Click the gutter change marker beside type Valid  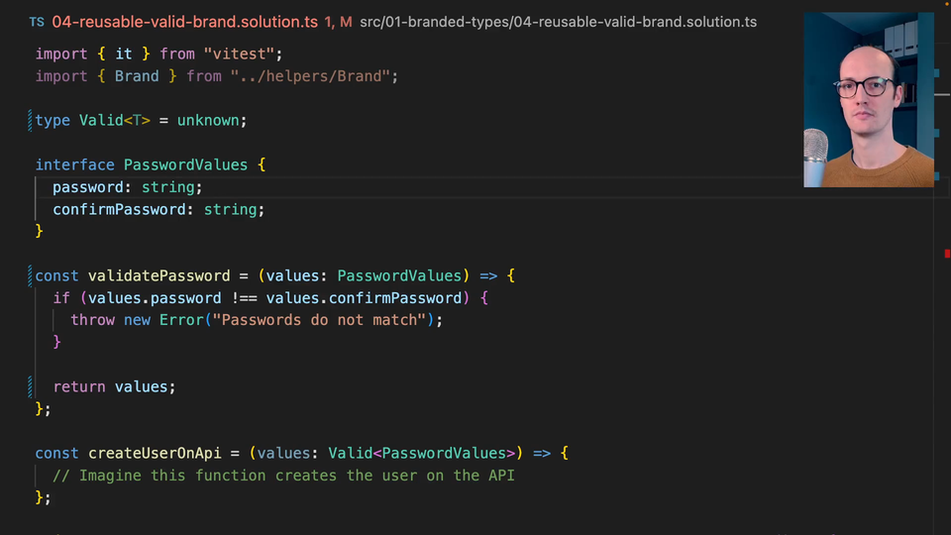tap(32, 120)
